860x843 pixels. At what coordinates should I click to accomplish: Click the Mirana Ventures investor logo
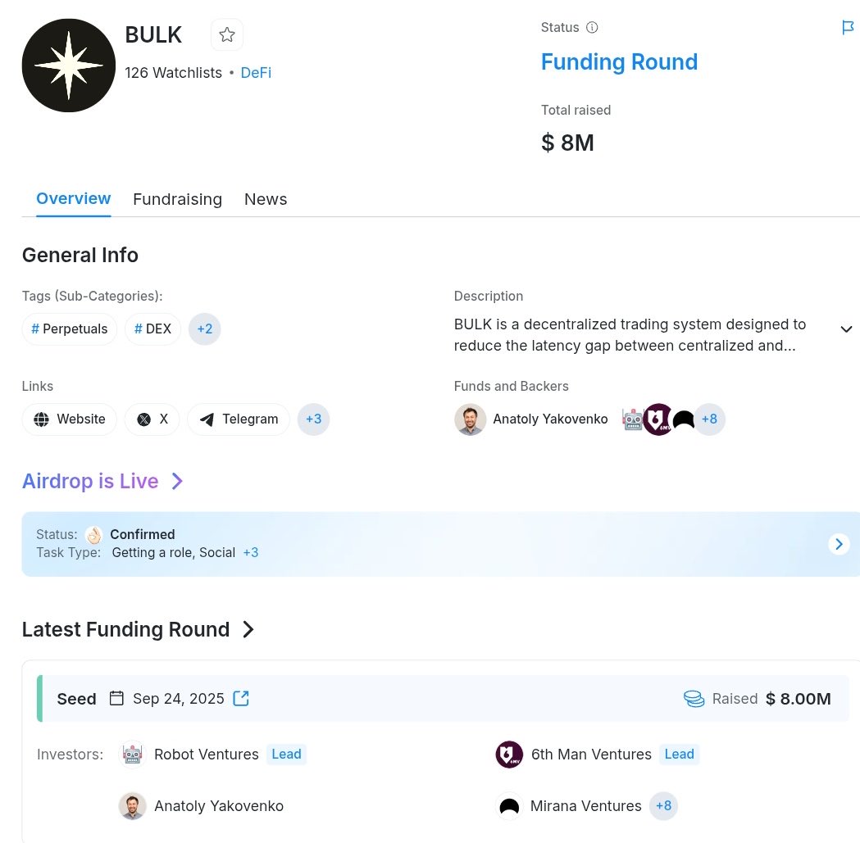509,806
